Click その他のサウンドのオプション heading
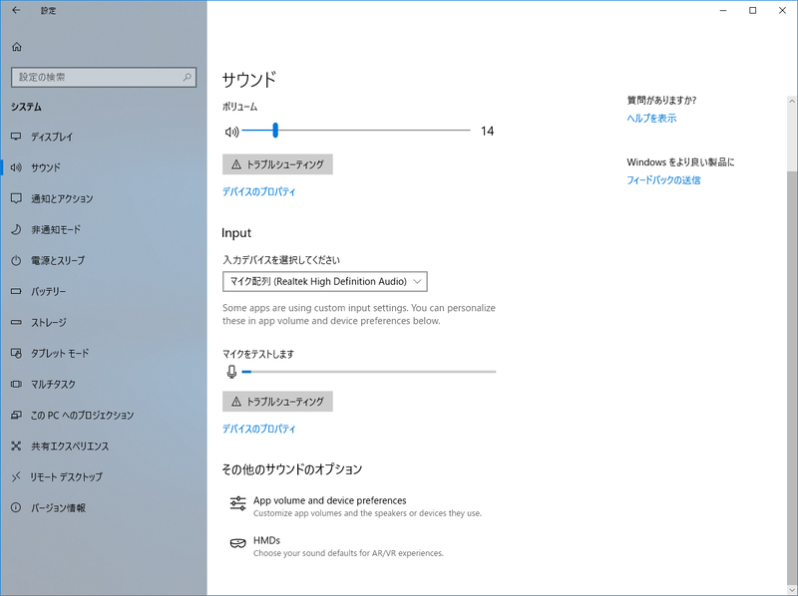This screenshot has height=596, width=798. pyautogui.click(x=291, y=468)
